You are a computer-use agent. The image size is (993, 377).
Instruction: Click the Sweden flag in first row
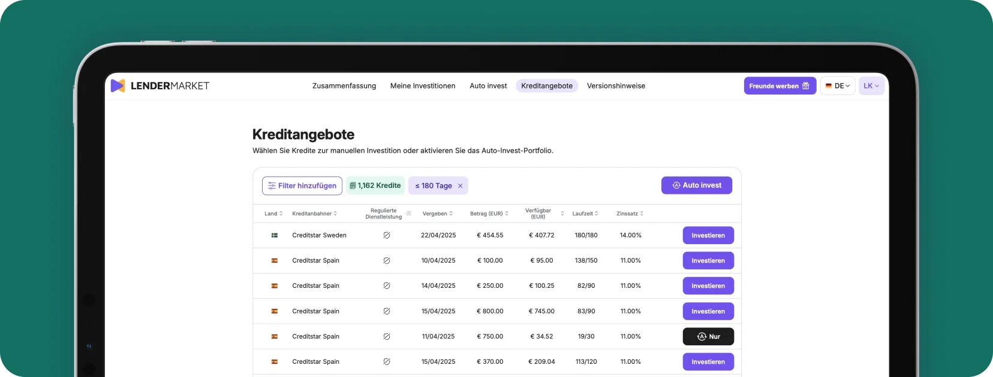[x=274, y=235]
